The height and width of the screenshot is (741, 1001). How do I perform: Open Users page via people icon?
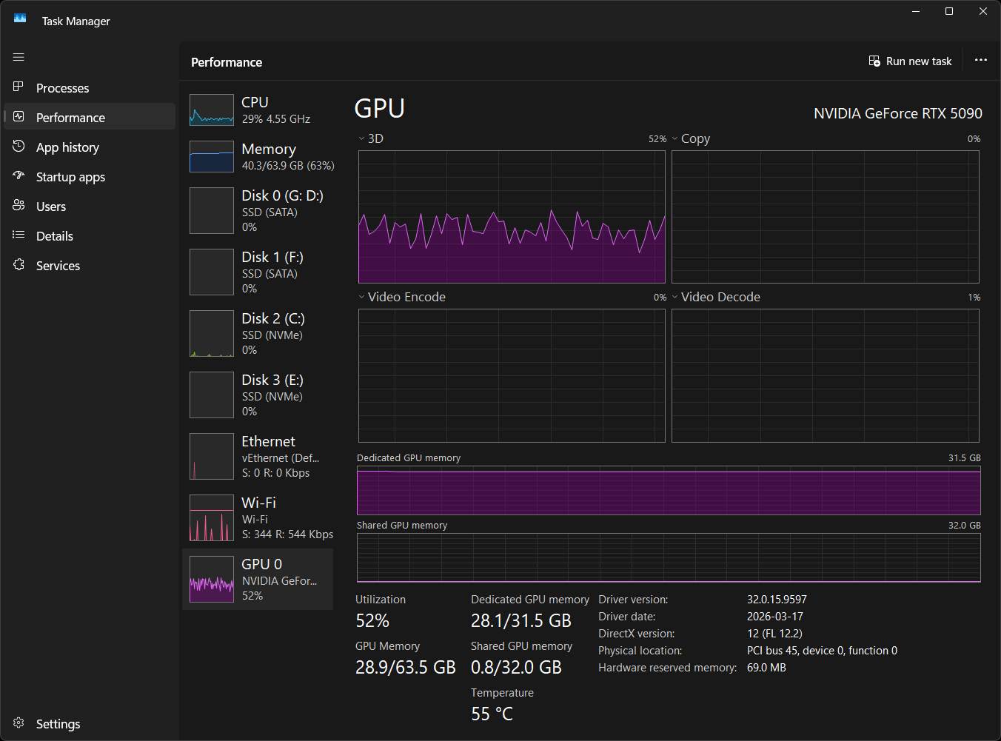(19, 206)
